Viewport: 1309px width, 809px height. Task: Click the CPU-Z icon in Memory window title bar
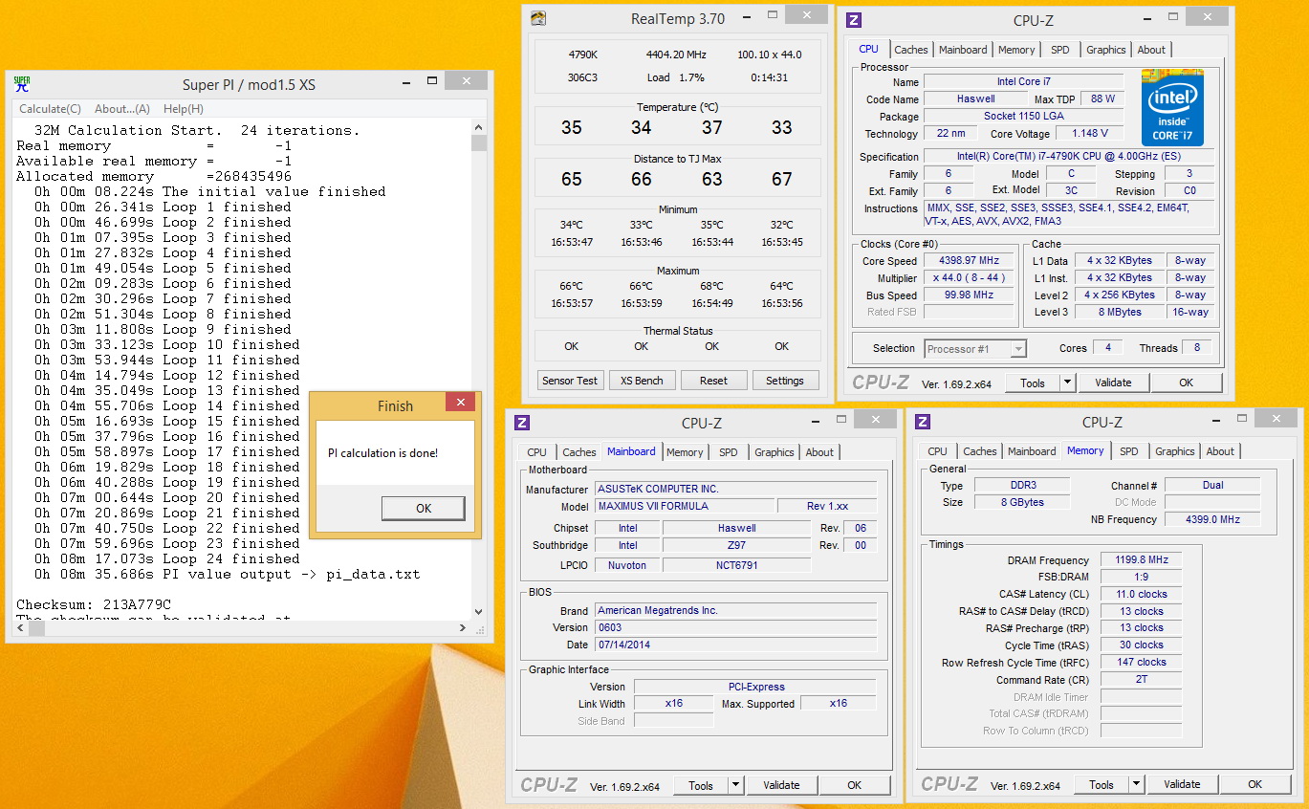(923, 422)
